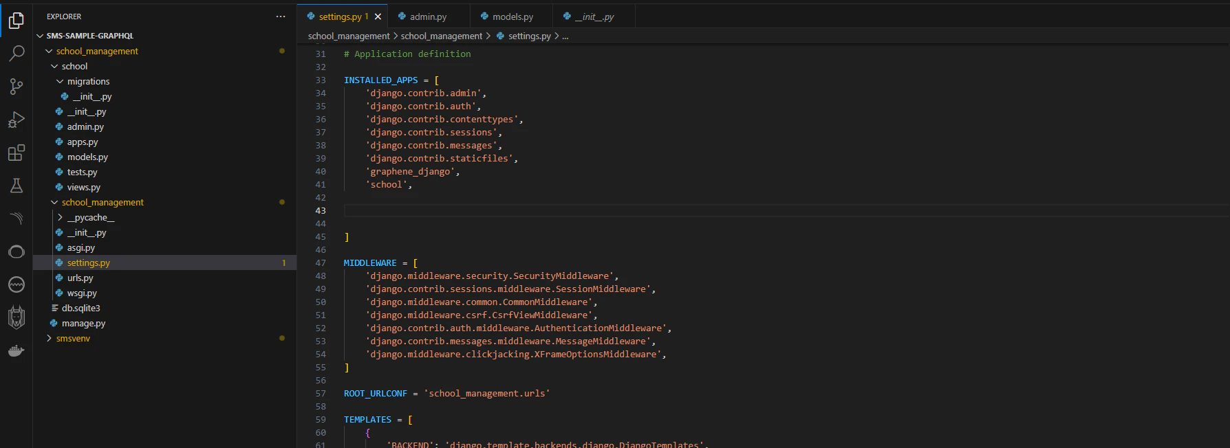Open admin.py in the file tree
Viewport: 1230px width, 448px height.
[85, 126]
